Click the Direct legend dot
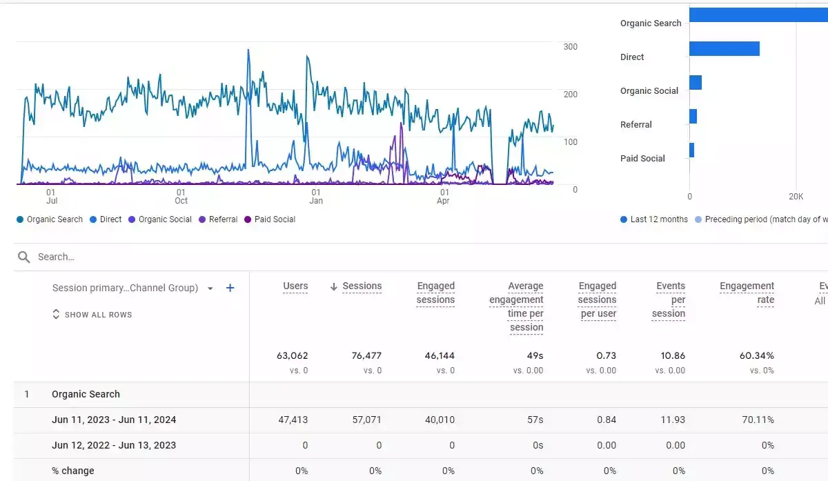 93,219
